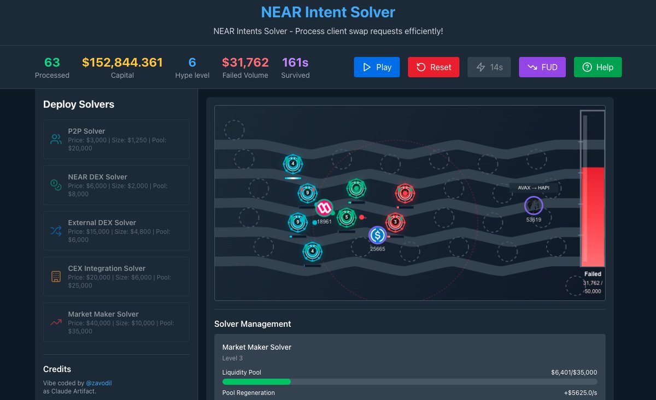Click the External DEX Solver shuffle icon
This screenshot has height=400, width=656.
point(56,231)
